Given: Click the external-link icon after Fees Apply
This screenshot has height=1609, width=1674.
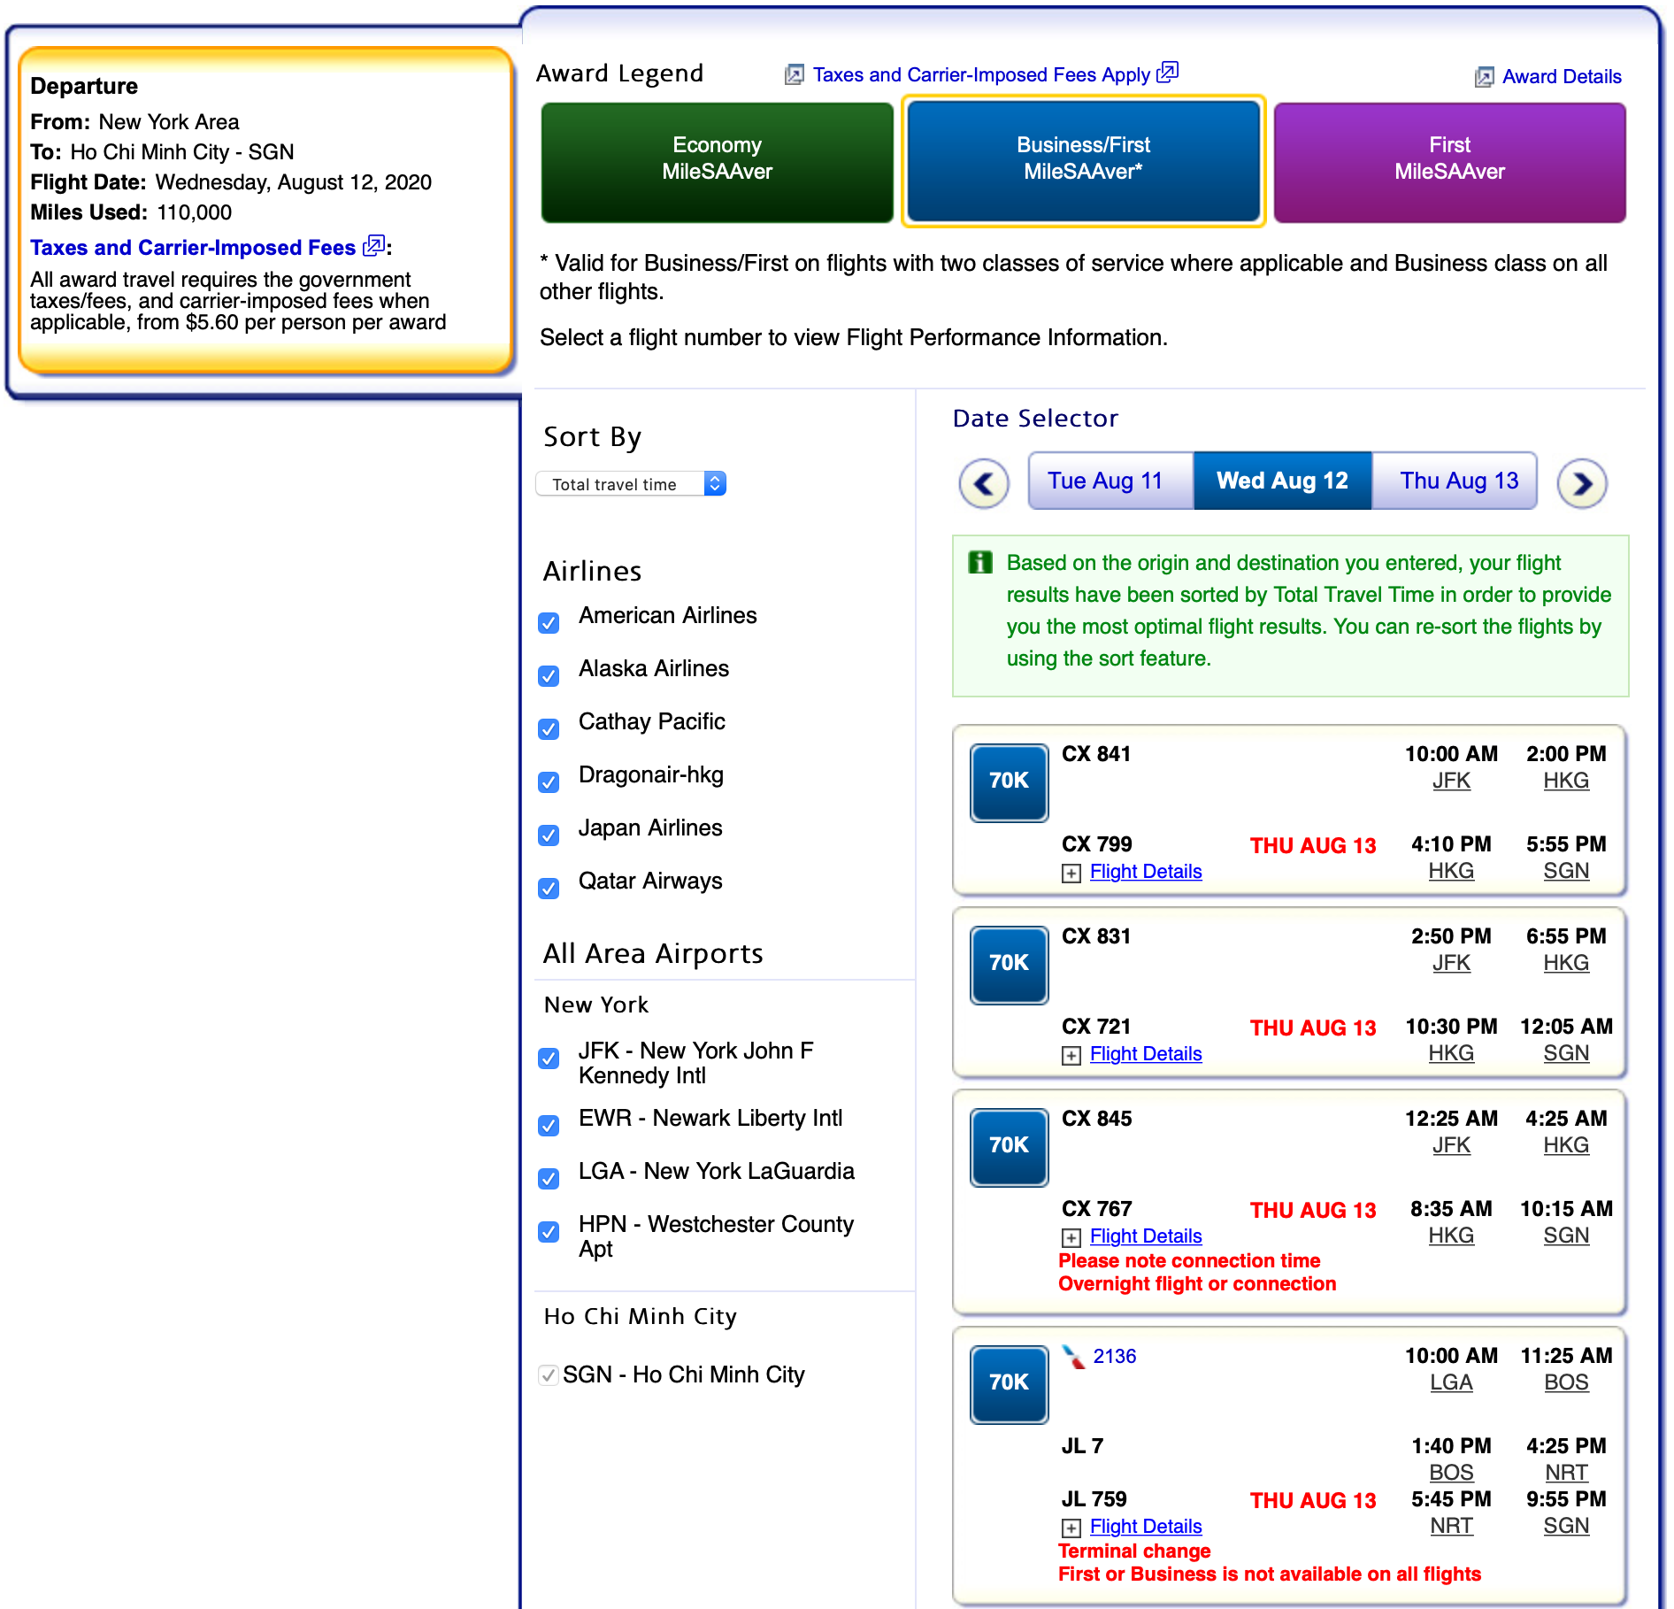Looking at the screenshot, I should (x=1168, y=72).
